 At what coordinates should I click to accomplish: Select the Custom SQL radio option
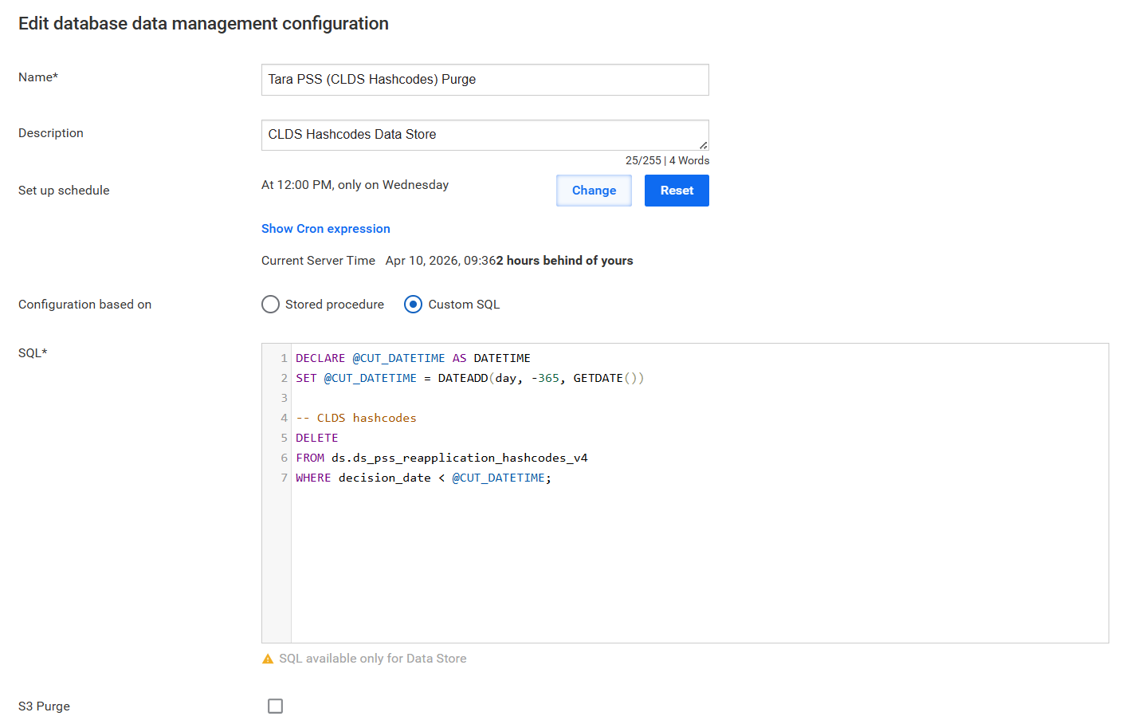[413, 305]
